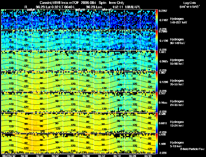Screen dimensions: 206x157
Task: Click the Hydrogen 149-227 keV label
Action: [x=178, y=21]
